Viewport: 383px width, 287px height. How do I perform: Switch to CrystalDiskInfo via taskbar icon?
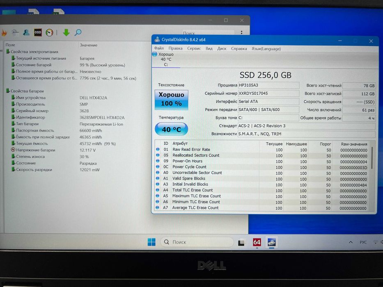click(272, 242)
